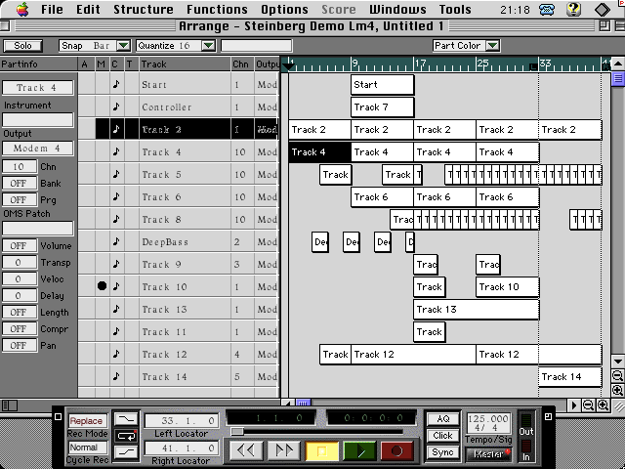Click the Normal Cycle Rec button
Image resolution: width=625 pixels, height=469 pixels.
click(x=87, y=448)
